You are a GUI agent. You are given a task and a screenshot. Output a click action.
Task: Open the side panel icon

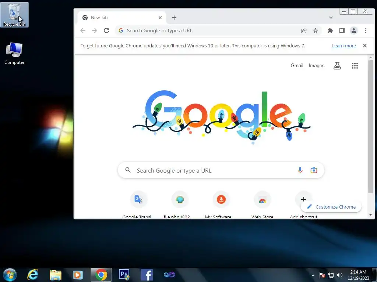(342, 30)
